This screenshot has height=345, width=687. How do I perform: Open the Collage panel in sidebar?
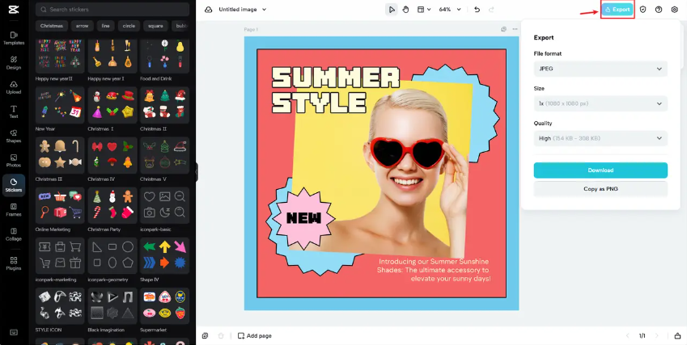pyautogui.click(x=13, y=234)
